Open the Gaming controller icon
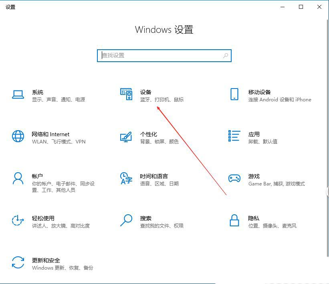 234,179
